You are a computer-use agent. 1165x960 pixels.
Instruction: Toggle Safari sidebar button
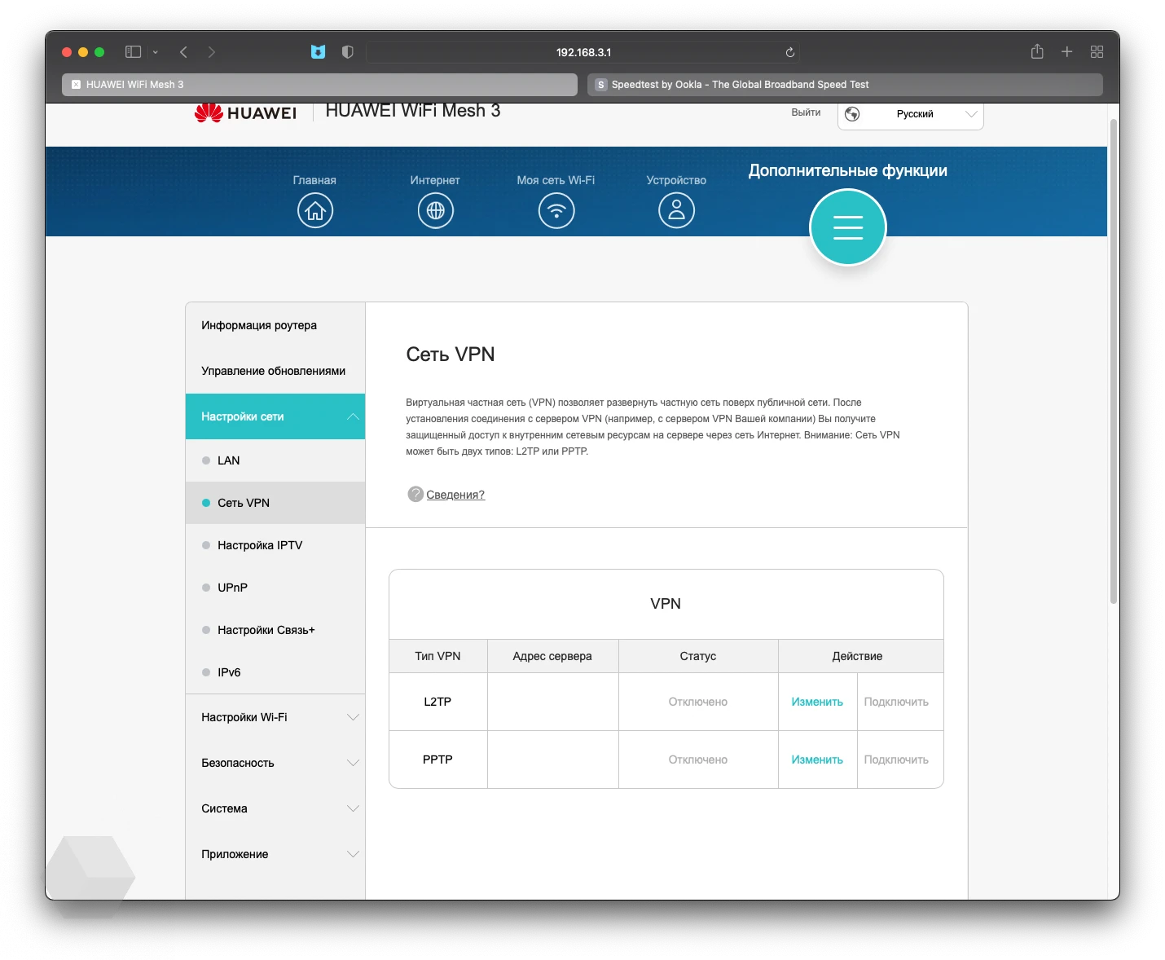click(133, 52)
